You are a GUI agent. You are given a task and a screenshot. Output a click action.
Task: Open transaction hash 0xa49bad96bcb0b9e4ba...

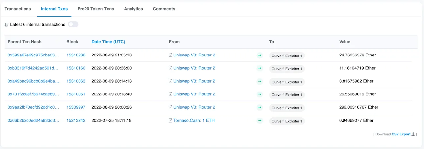tap(33, 81)
